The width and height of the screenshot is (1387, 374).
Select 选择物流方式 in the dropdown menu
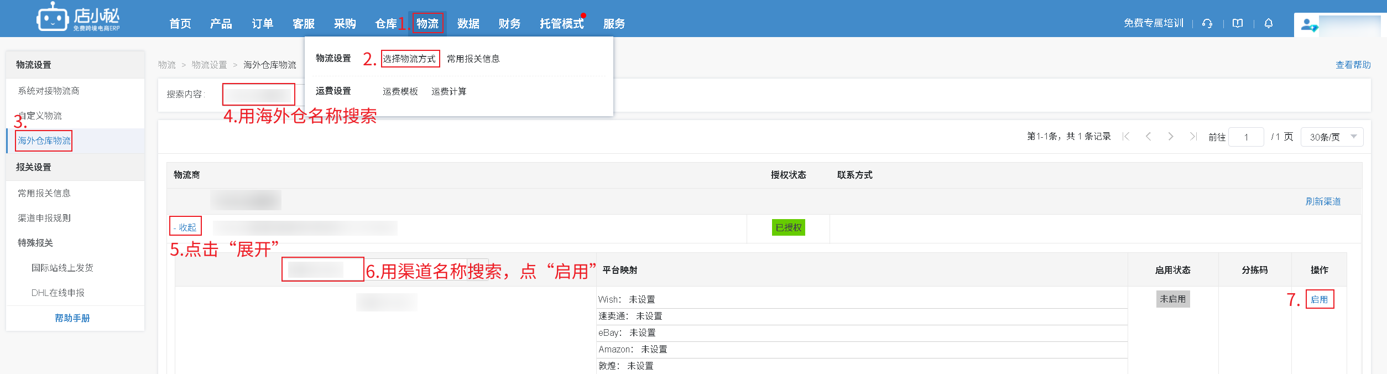[409, 59]
